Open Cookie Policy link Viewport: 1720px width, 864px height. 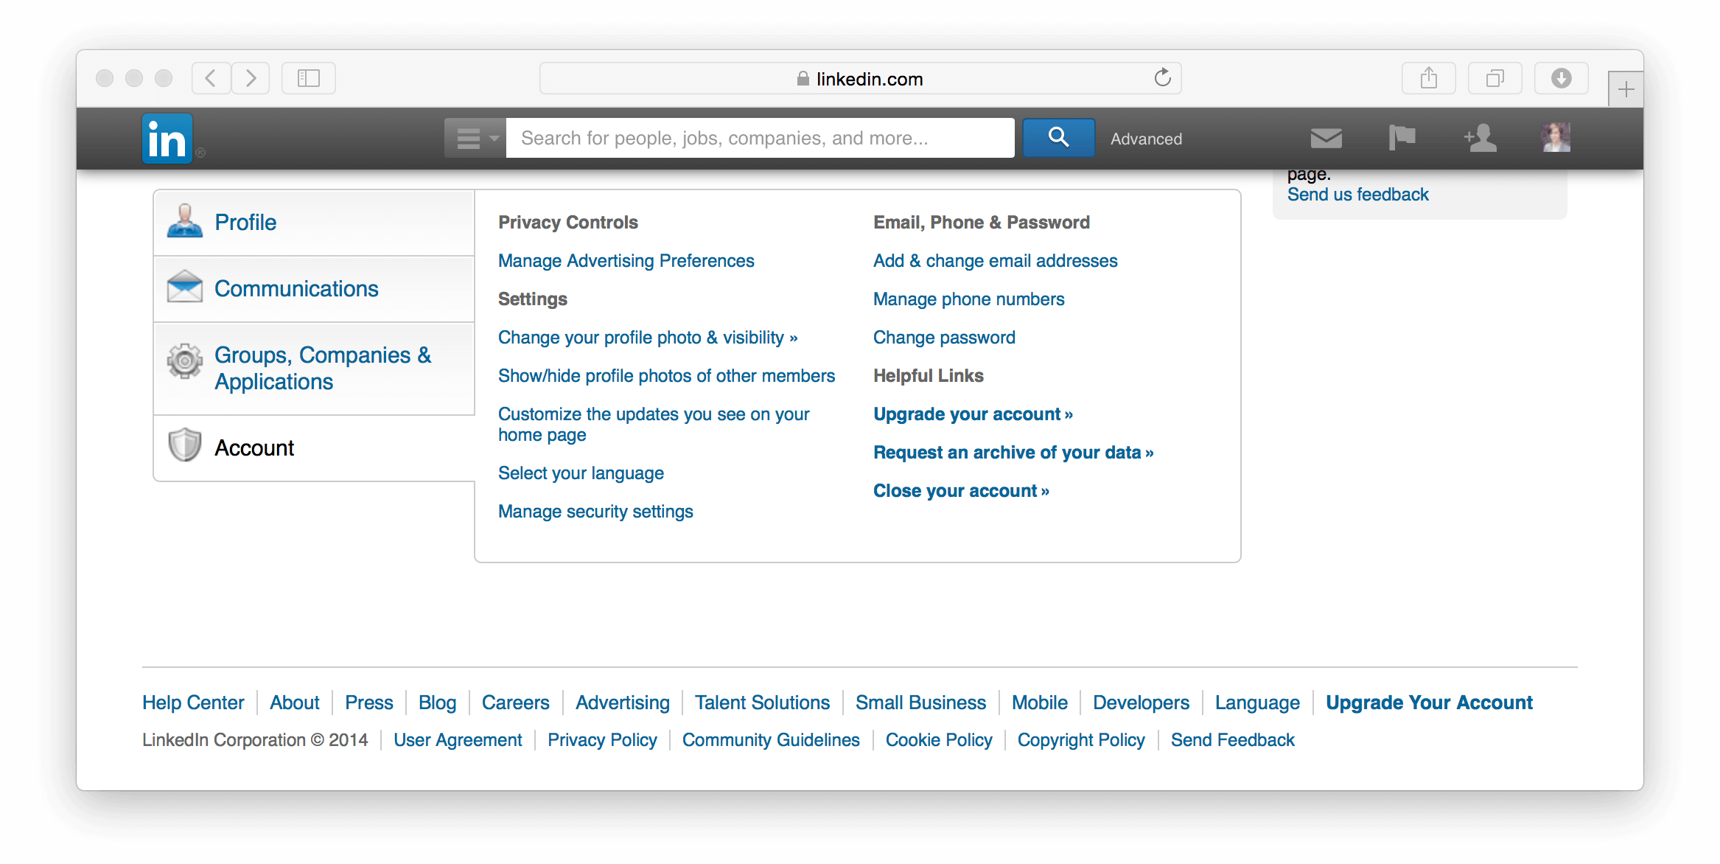coord(939,740)
